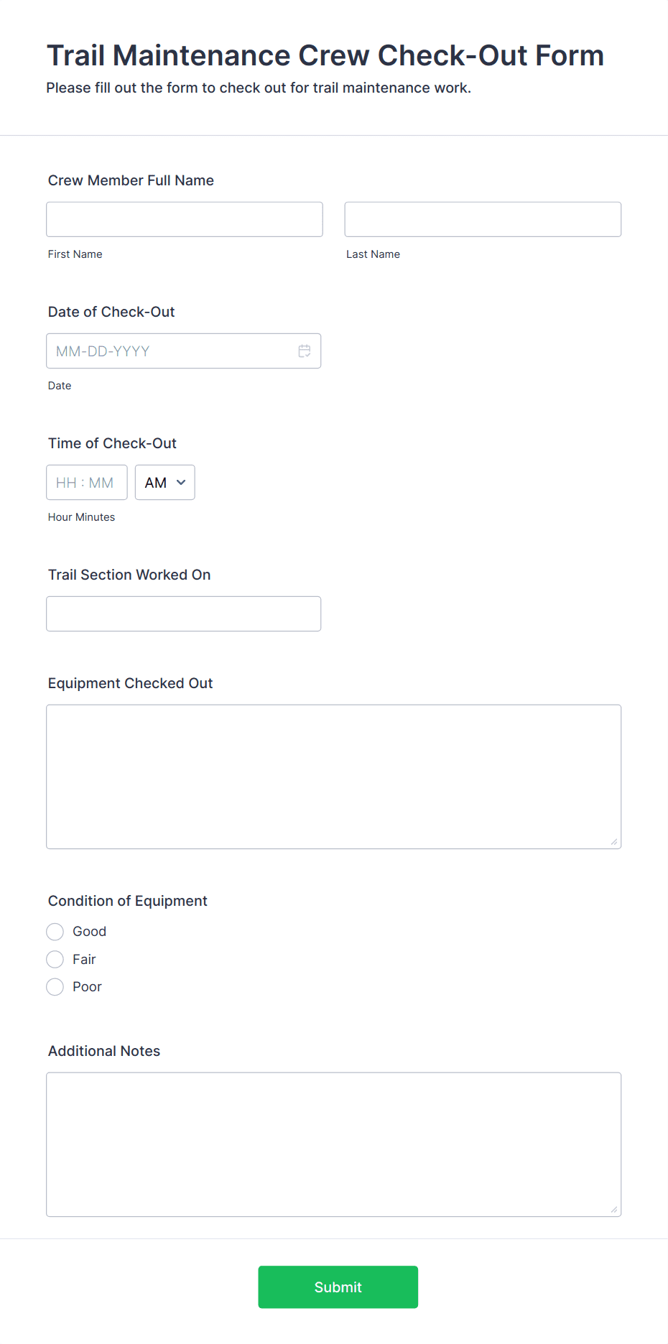Submit the check-out form

338,1287
